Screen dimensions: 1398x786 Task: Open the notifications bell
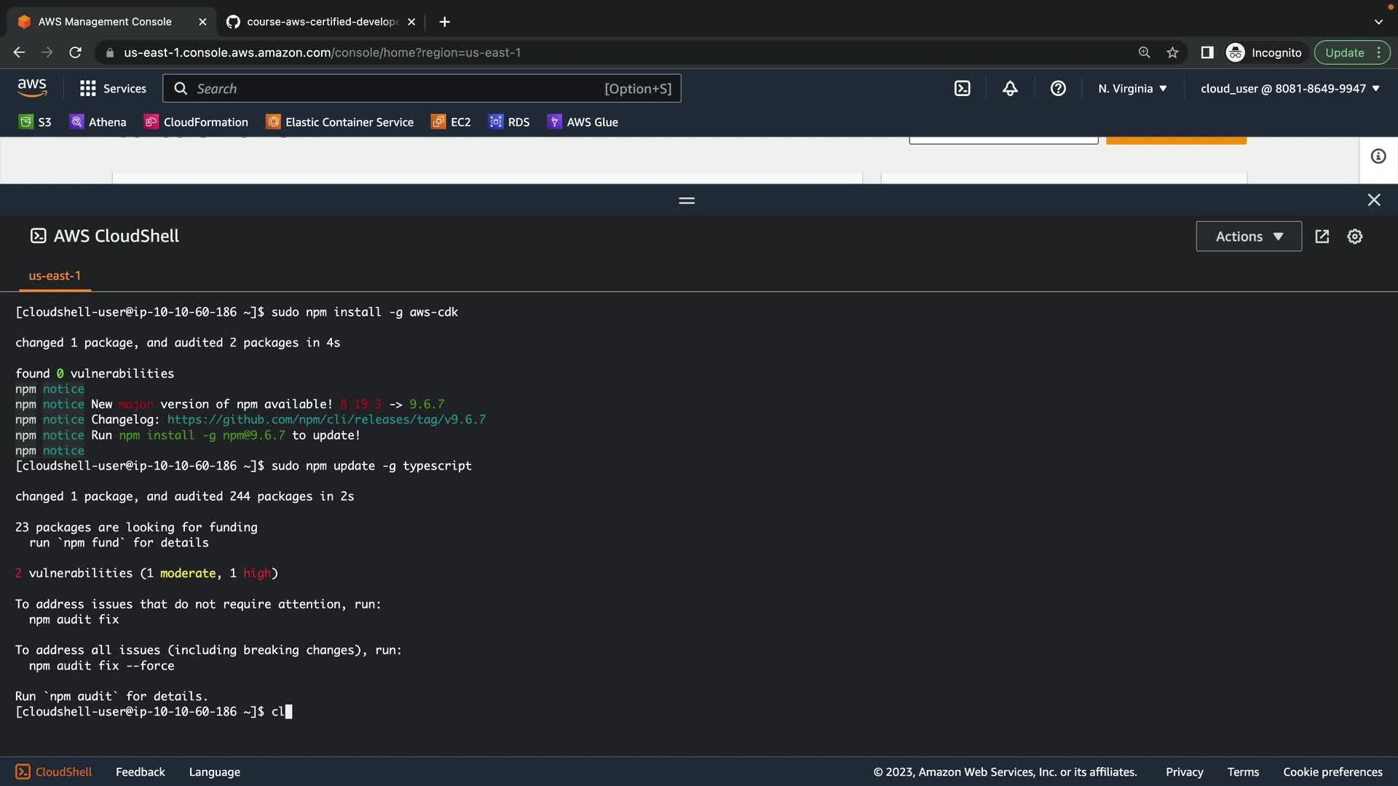(x=1010, y=89)
